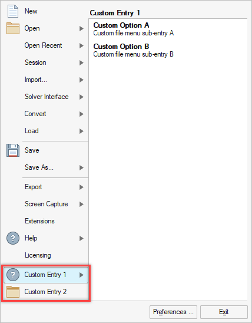Click the Exit button
Screen dimensions: 252x323
[x=224, y=312]
